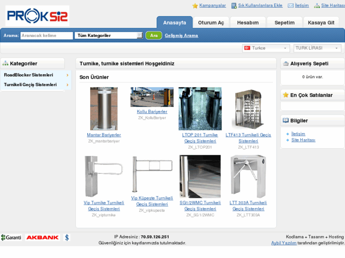Click the En Çok Satılanlar star icon
Viewport: 345px width, 258px height.
[x=286, y=95]
